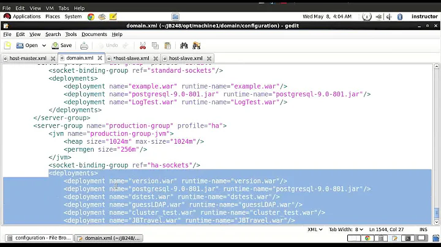Click the mail launcher icon in panel
Image resolution: width=441 pixels, height=247 pixels.
102,17
